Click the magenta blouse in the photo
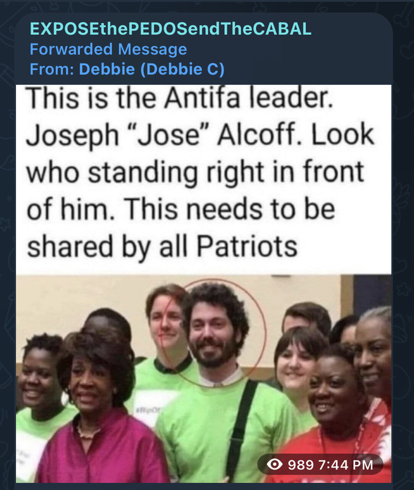 pyautogui.click(x=103, y=450)
